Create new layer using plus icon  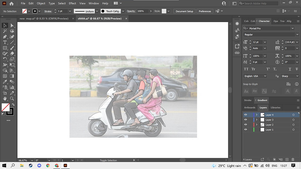(x=286, y=159)
